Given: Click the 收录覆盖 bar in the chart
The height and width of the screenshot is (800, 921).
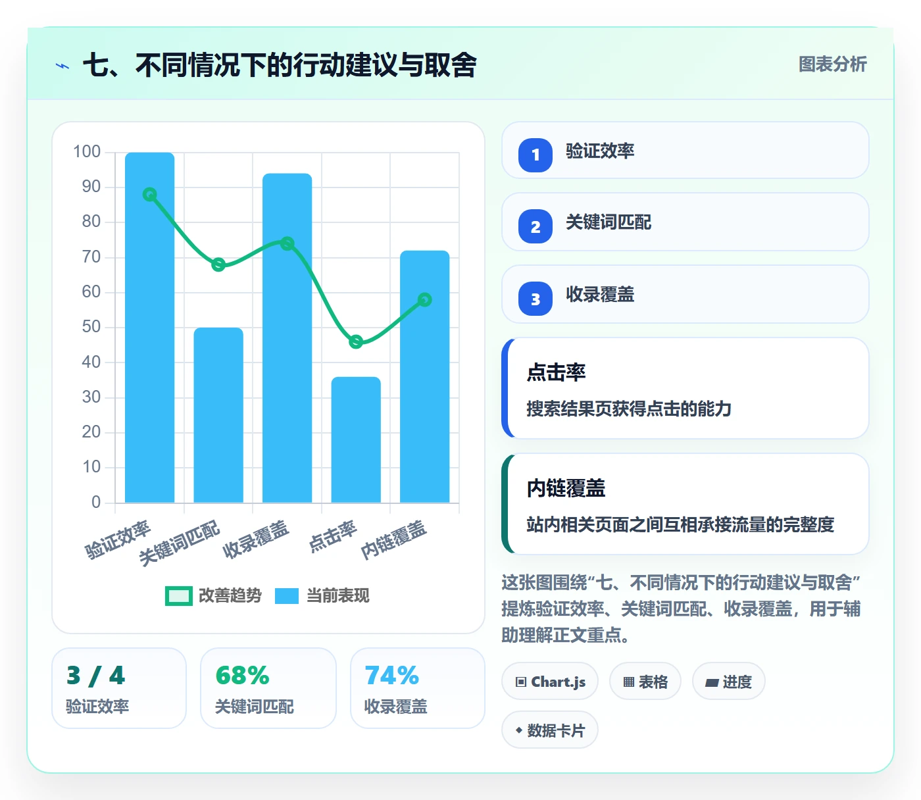Looking at the screenshot, I should click(x=287, y=338).
